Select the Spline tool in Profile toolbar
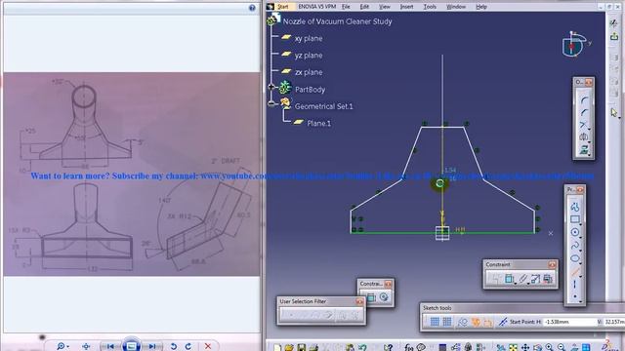Screen dimensions: 625x351 pyautogui.click(x=575, y=246)
